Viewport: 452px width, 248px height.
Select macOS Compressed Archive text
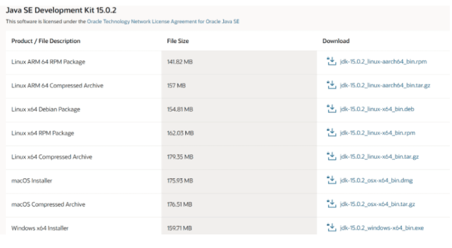[x=48, y=204]
